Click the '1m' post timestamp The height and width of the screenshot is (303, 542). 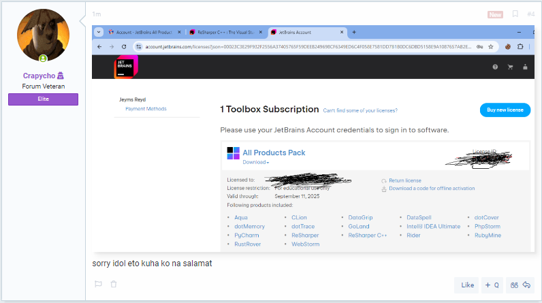click(x=97, y=14)
